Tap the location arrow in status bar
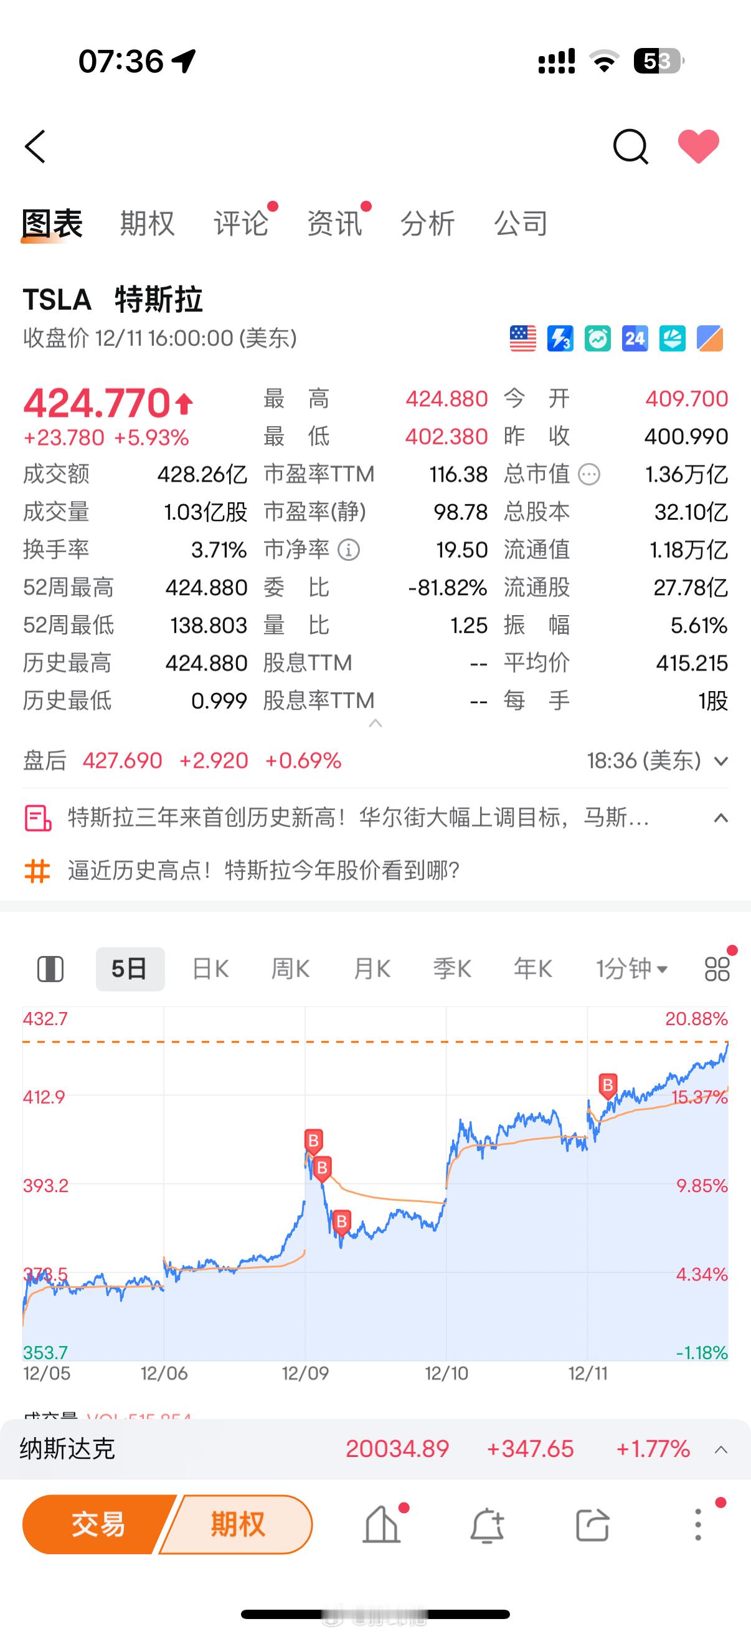This screenshot has width=751, height=1634. coord(184,62)
